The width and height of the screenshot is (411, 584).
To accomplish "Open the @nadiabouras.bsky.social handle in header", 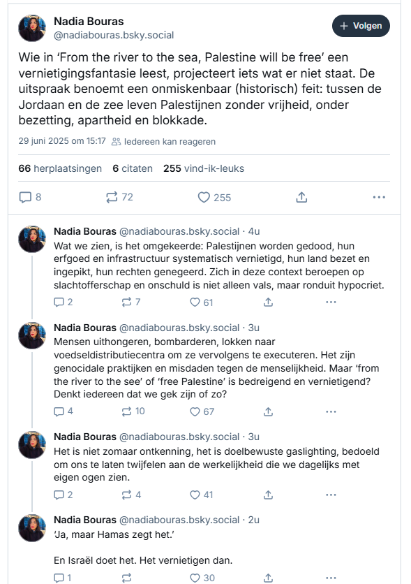I will tap(114, 35).
